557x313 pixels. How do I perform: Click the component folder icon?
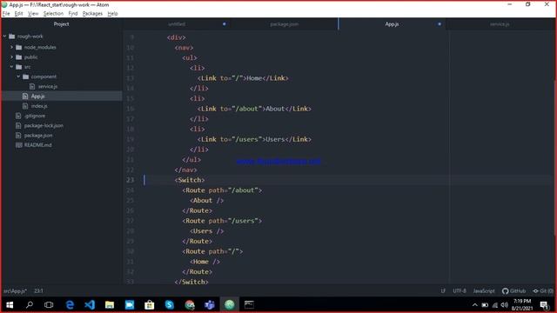click(x=25, y=77)
